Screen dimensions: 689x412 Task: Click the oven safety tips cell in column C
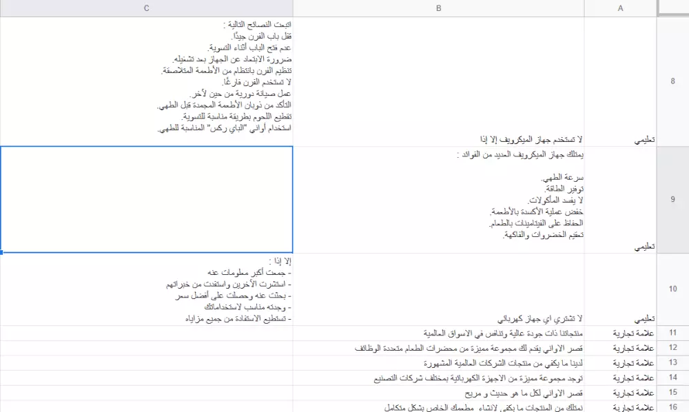click(x=146, y=81)
